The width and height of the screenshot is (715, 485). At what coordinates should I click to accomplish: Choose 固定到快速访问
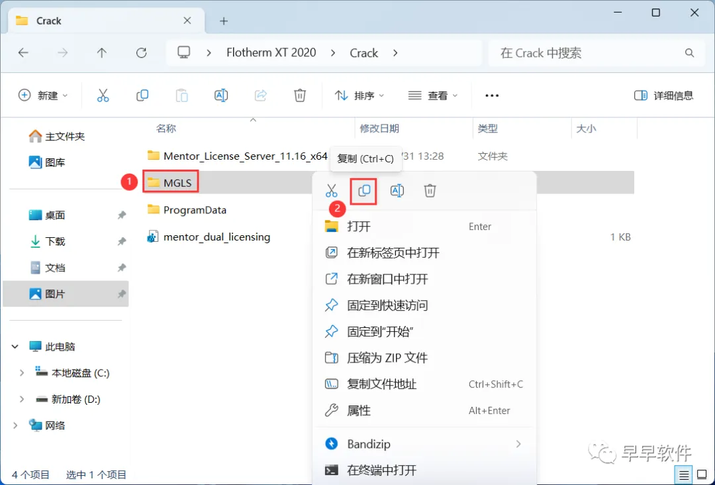[424, 305]
